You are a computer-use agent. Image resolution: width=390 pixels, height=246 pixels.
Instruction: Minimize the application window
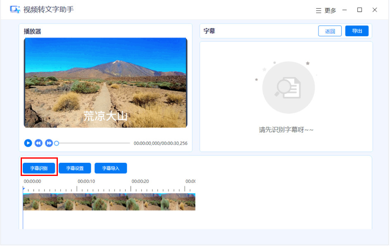click(x=345, y=10)
